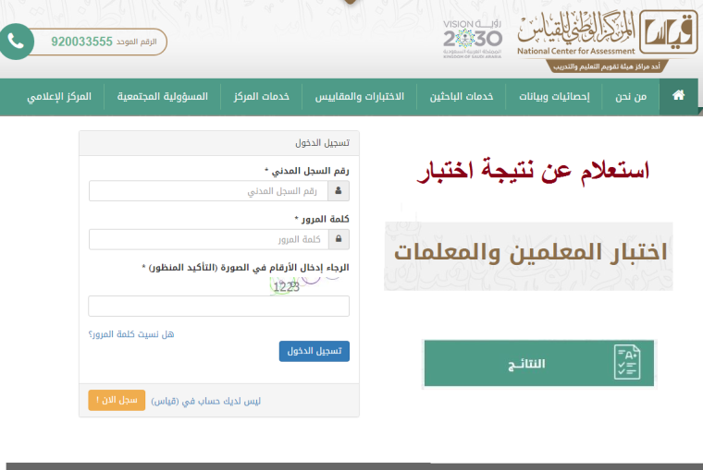Click the results checklist document icon
The width and height of the screenshot is (703, 470).
coord(627,362)
